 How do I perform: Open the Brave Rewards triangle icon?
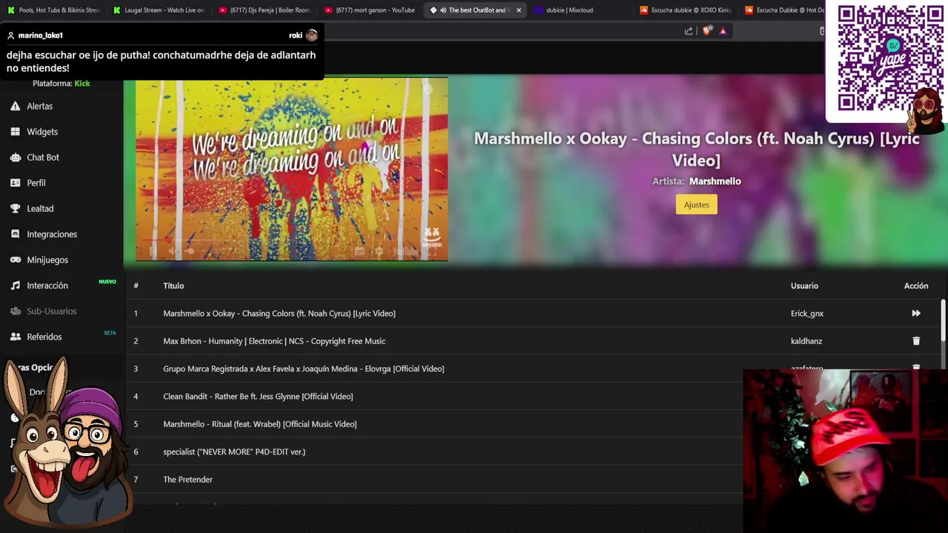pyautogui.click(x=724, y=31)
